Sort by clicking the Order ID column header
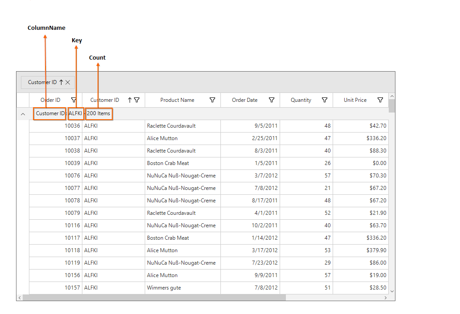This screenshot has height=314, width=460. 50,100
